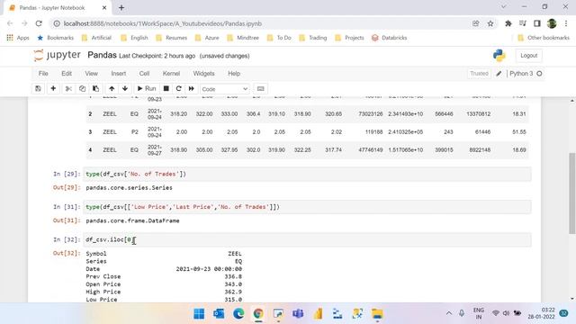Close the Pandas Jupyter Notebook tab

click(x=104, y=7)
